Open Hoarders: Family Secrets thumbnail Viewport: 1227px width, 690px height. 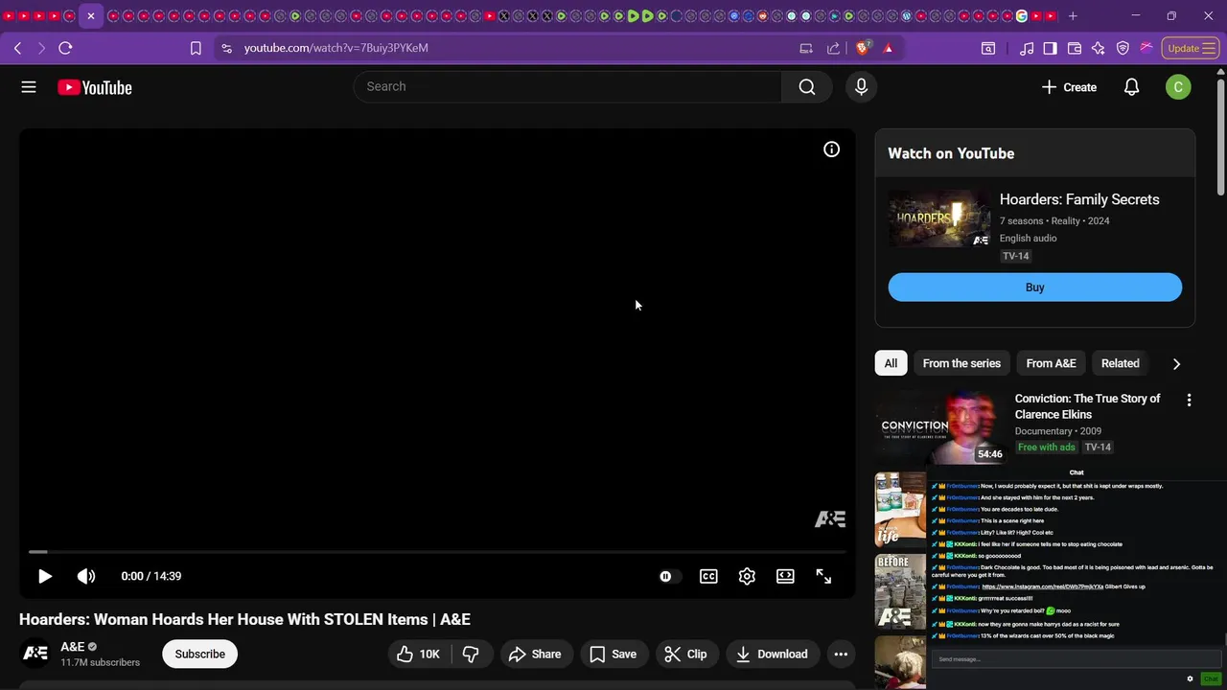point(939,218)
